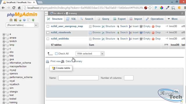Screen dimensions: 186x104
Task: Expand the royaltech database node
Action: pyautogui.click(x=4, y=85)
